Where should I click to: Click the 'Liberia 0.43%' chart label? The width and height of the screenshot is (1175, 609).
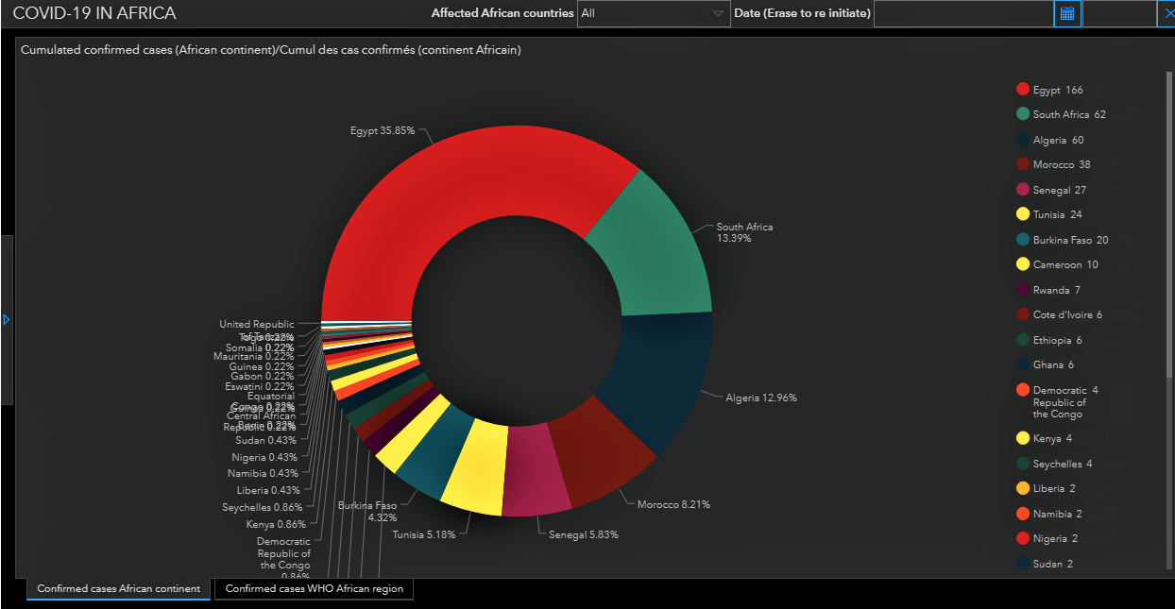click(x=268, y=490)
